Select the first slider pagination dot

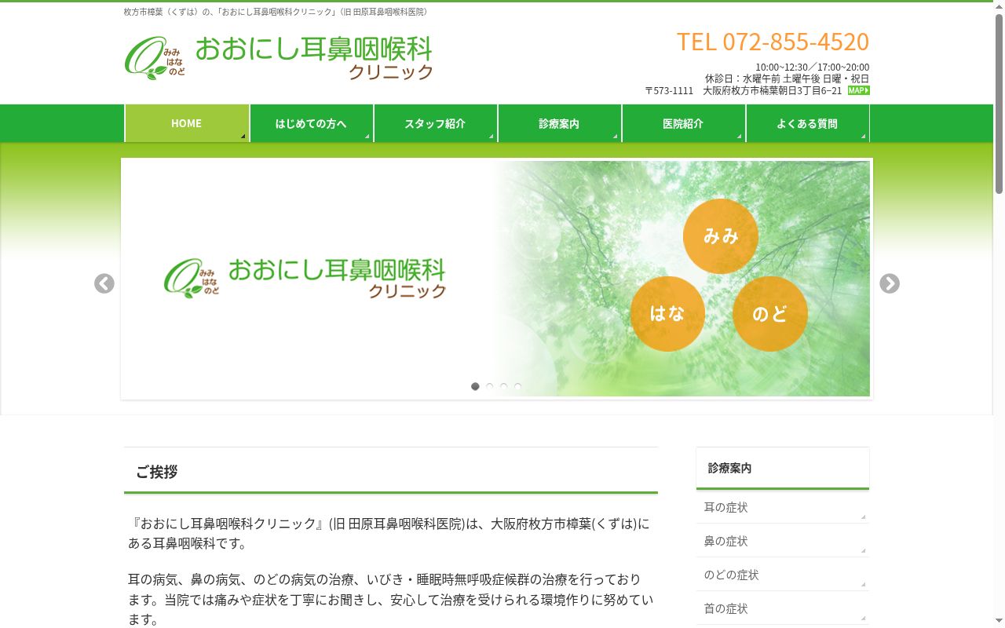[475, 386]
